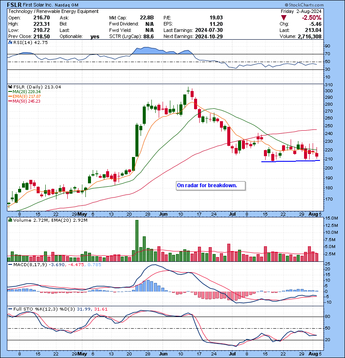Viewport: 345px width, 358px height.
Task: Select the 'On radar for breakdown.' annotation box
Action: (211, 185)
